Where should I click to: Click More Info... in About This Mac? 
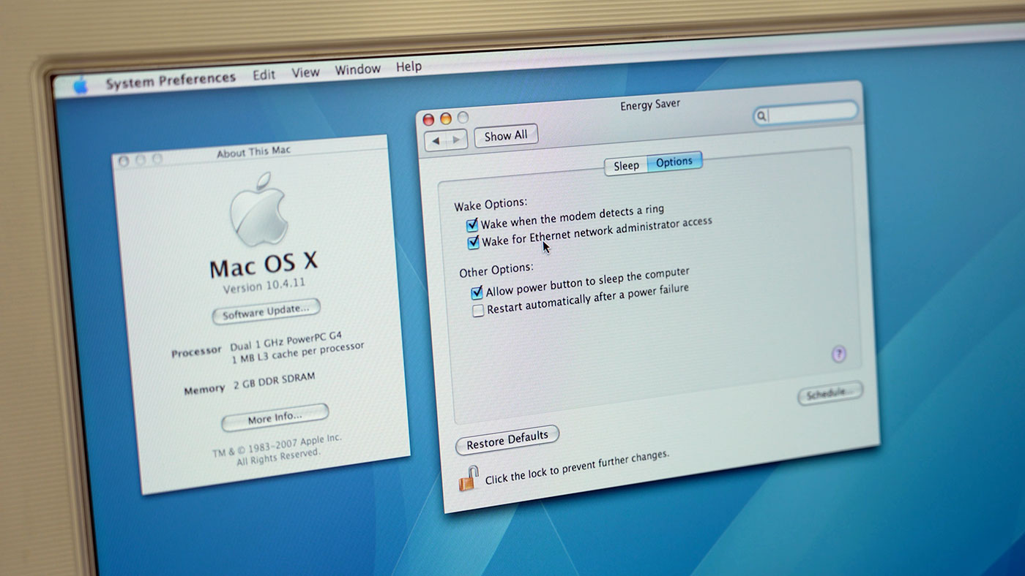click(x=275, y=417)
